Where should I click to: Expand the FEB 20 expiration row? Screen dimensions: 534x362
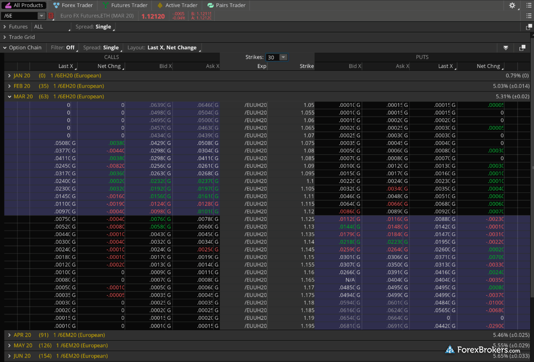9,86
